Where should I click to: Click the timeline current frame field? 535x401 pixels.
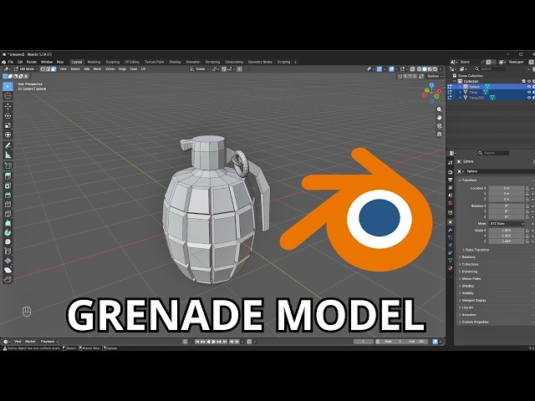pos(363,342)
